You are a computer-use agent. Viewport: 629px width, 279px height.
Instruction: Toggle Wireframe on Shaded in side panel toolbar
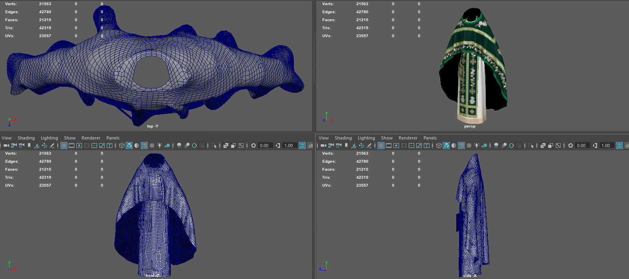(461, 145)
